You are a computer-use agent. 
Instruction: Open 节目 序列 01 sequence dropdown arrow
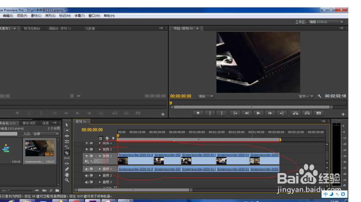coord(197,28)
